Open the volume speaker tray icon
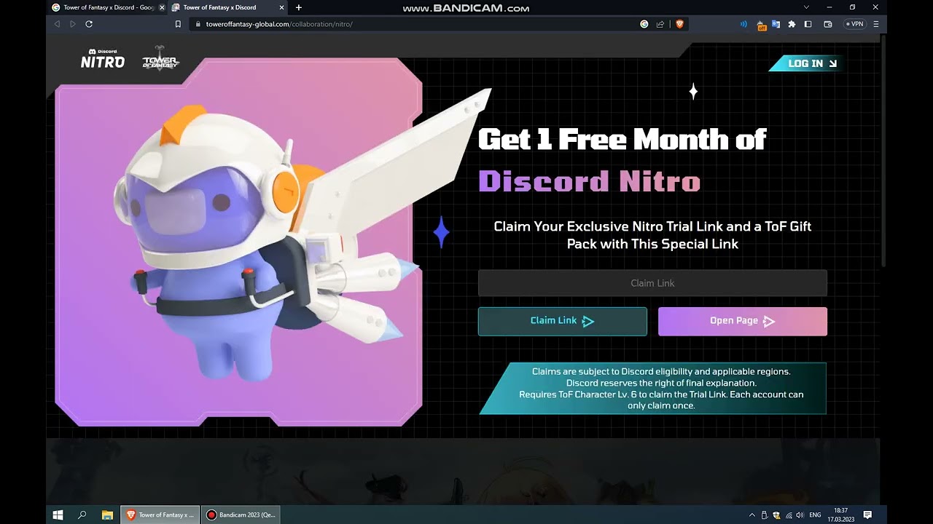 [800, 515]
